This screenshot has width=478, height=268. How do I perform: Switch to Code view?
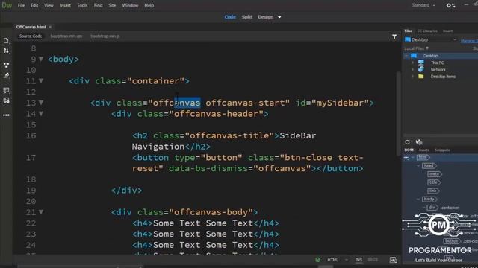click(230, 17)
